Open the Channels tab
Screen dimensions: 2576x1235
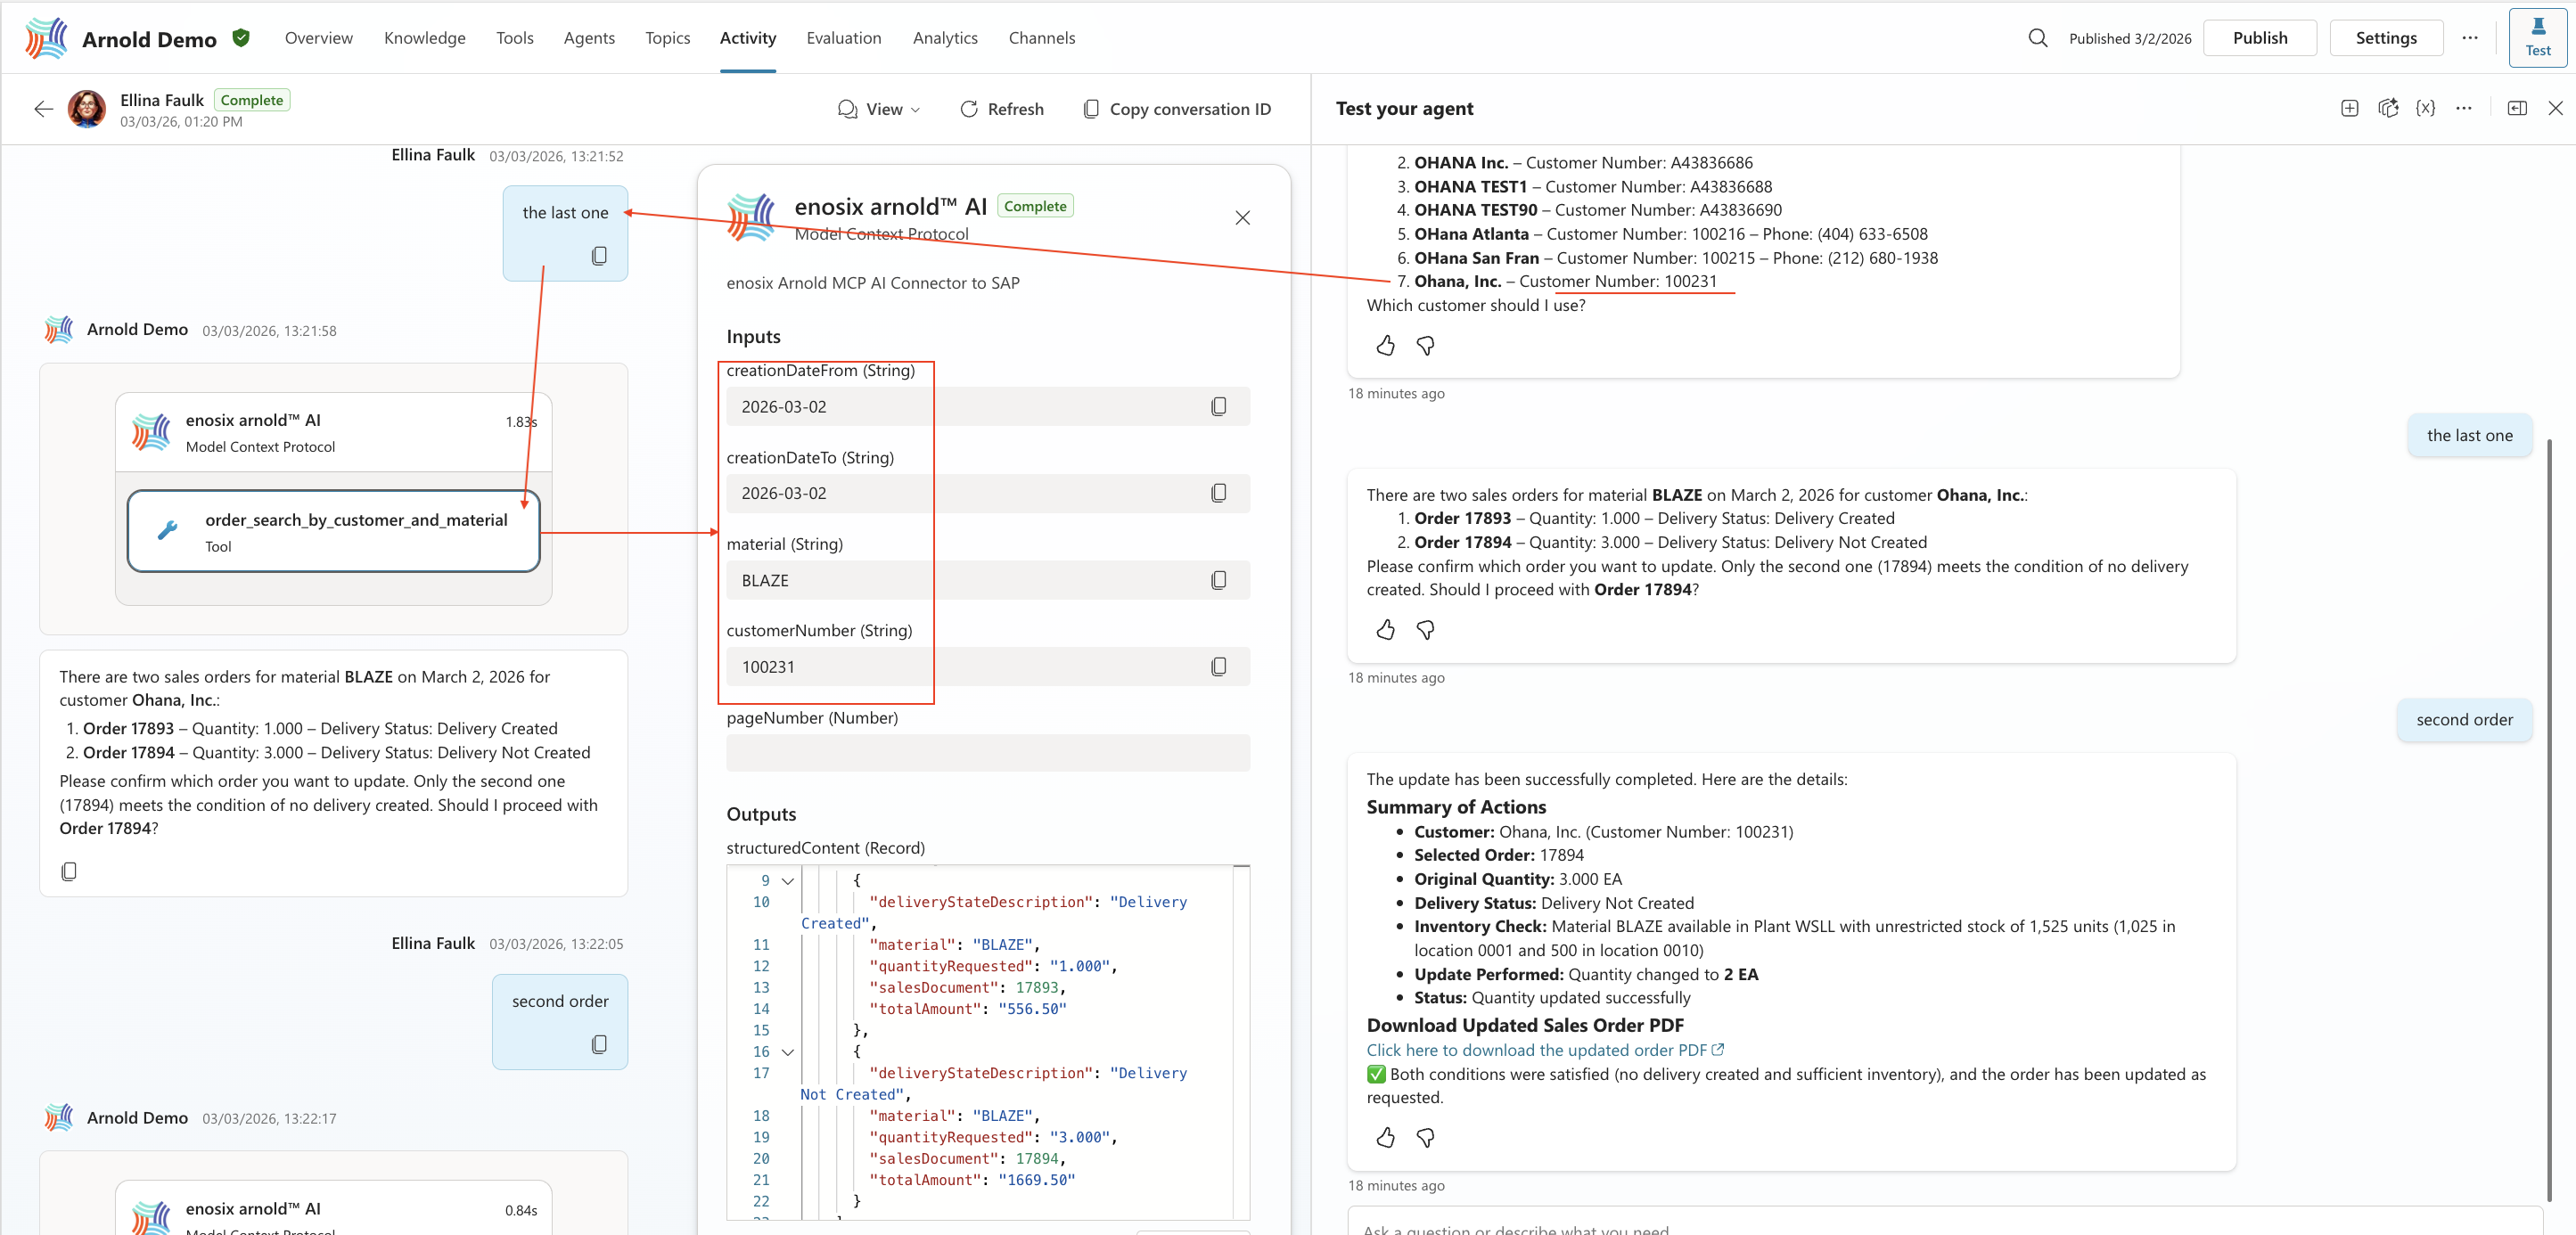1041,38
